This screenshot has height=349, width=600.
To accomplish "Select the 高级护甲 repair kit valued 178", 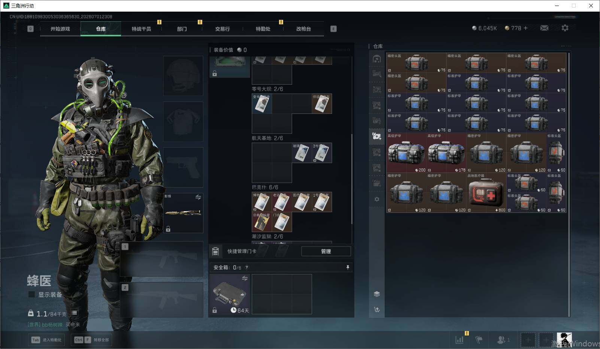I will point(446,153).
